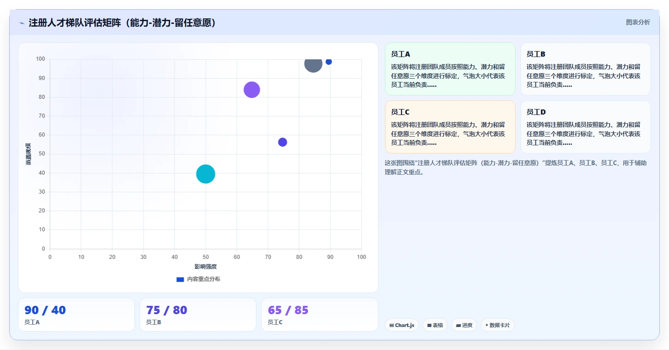
Task: Open the 员工C description card
Action: point(450,127)
